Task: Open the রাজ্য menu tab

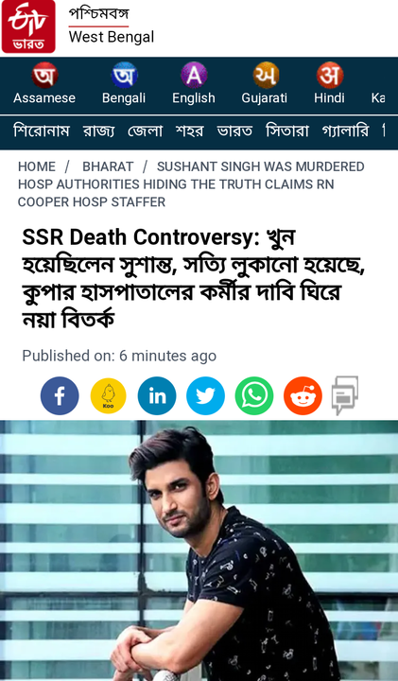Action: 99,131
